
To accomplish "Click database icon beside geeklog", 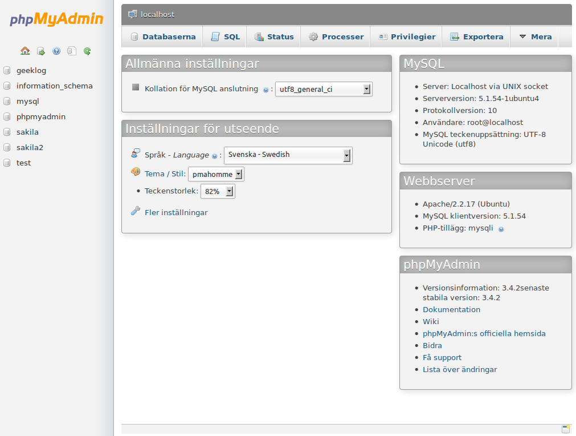I will pyautogui.click(x=7, y=70).
